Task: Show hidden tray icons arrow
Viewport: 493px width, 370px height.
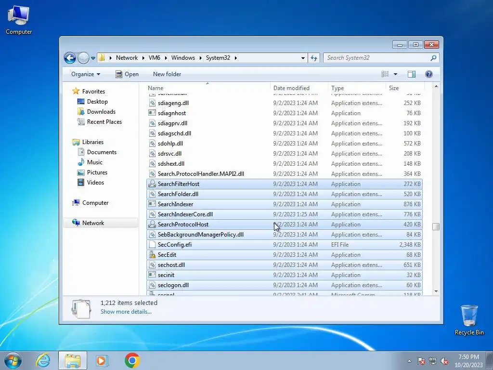Action: (409, 361)
